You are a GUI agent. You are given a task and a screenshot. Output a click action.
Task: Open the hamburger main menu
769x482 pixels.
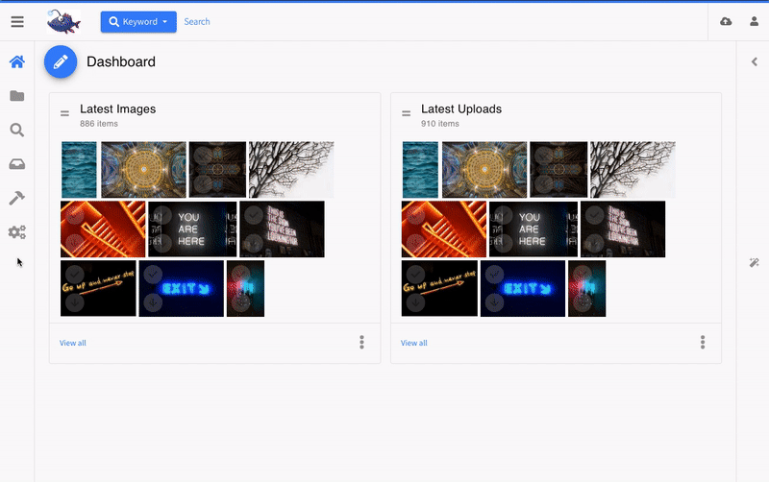pyautogui.click(x=17, y=21)
